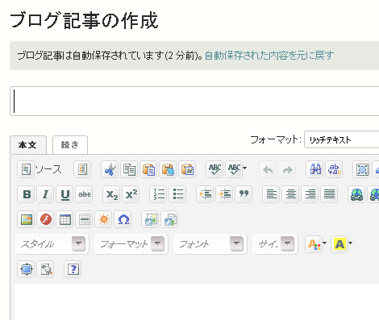Click the Redo arrow icon
The height and width of the screenshot is (320, 379).
pyautogui.click(x=287, y=169)
